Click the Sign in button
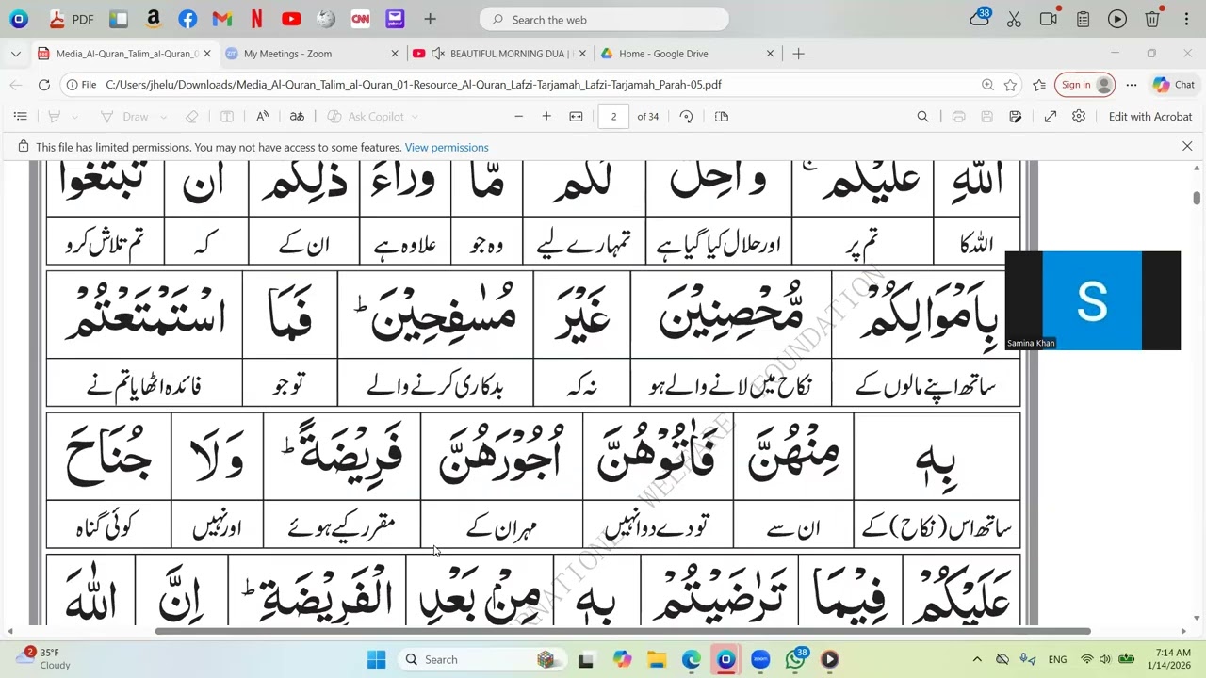Image resolution: width=1206 pixels, height=678 pixels. point(1085,85)
